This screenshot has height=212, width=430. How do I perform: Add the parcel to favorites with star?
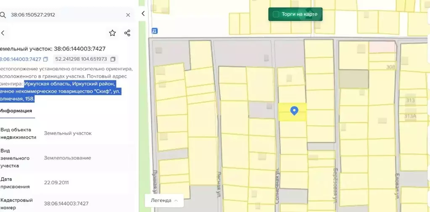[x=112, y=33]
